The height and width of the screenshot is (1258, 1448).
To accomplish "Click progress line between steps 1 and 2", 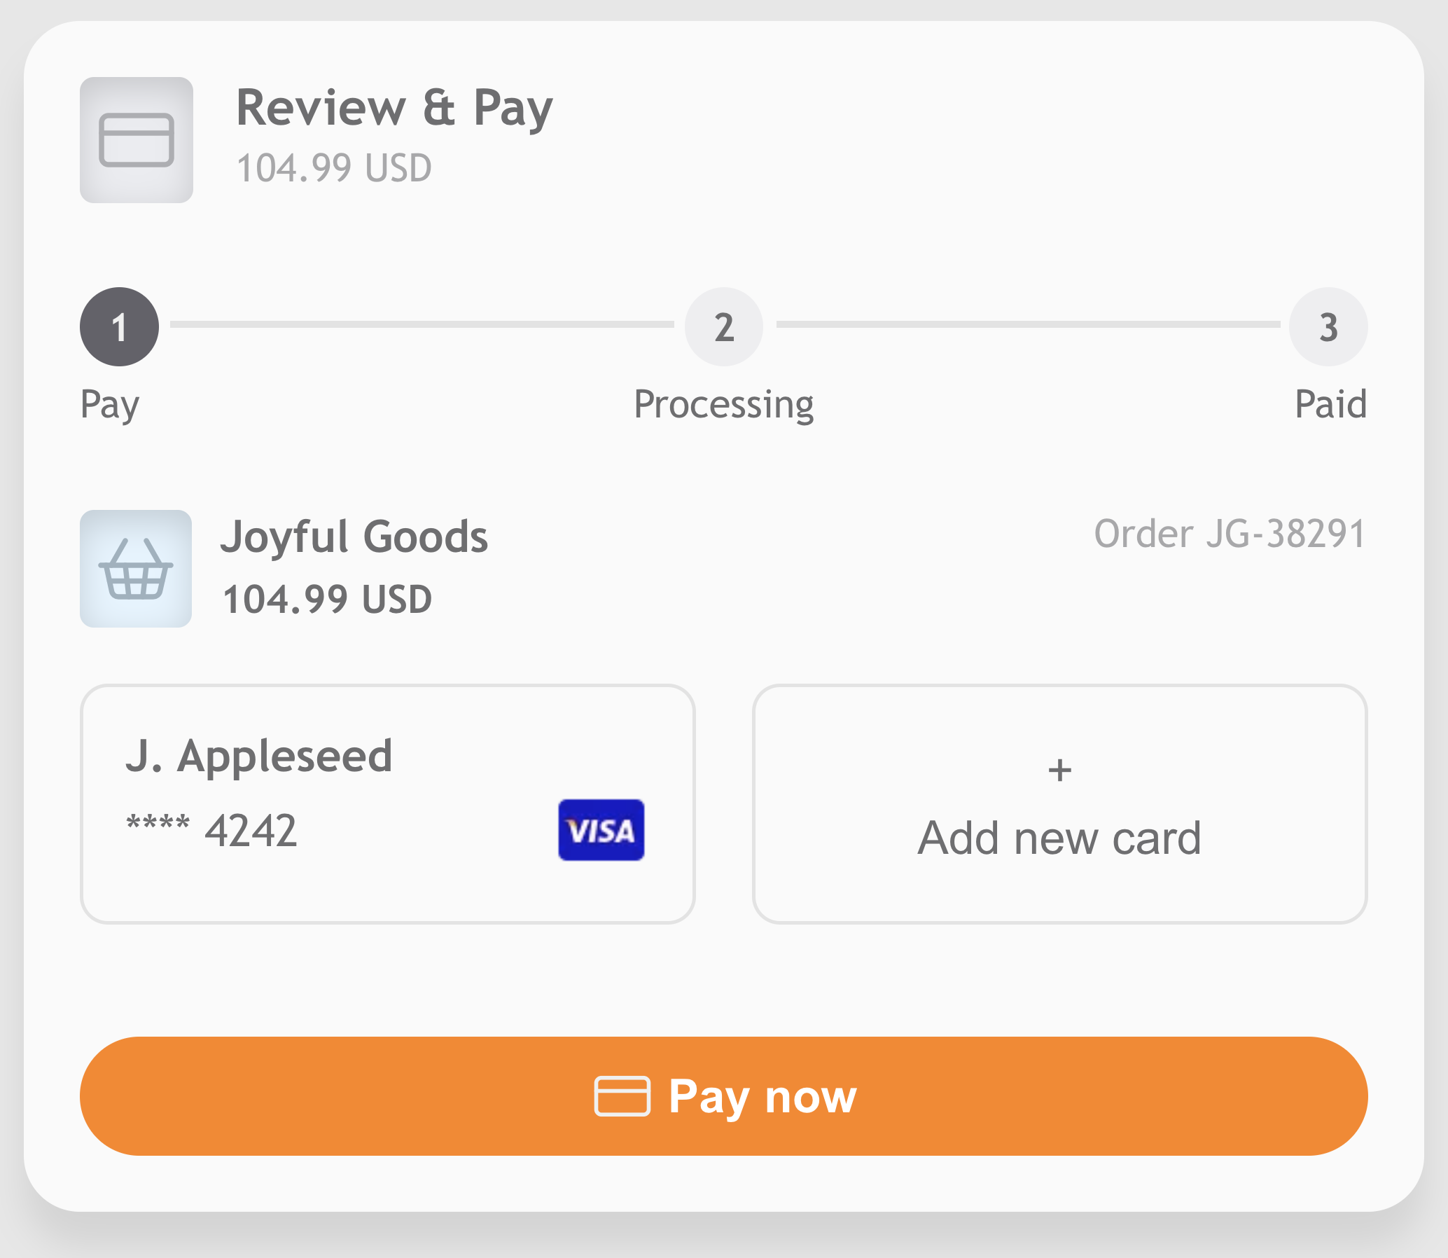I will 422,324.
